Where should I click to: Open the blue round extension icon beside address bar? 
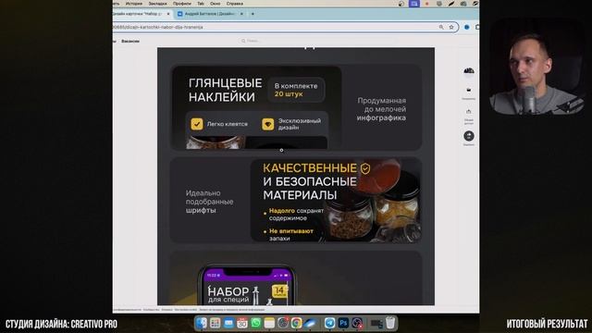(466, 27)
